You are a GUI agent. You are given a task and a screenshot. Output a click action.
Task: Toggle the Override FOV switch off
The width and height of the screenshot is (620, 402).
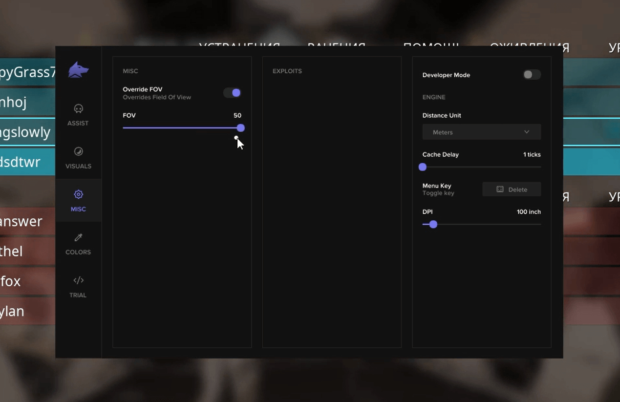[232, 92]
